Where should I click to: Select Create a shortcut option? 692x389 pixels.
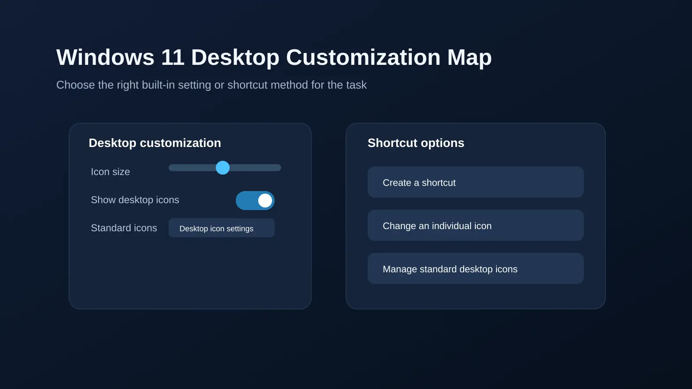pos(476,182)
